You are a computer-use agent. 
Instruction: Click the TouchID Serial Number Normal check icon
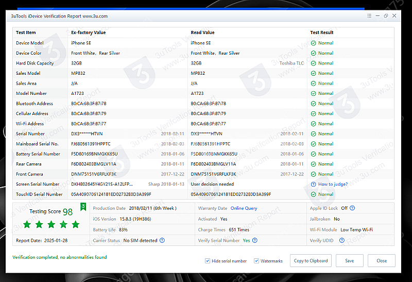[x=313, y=194]
